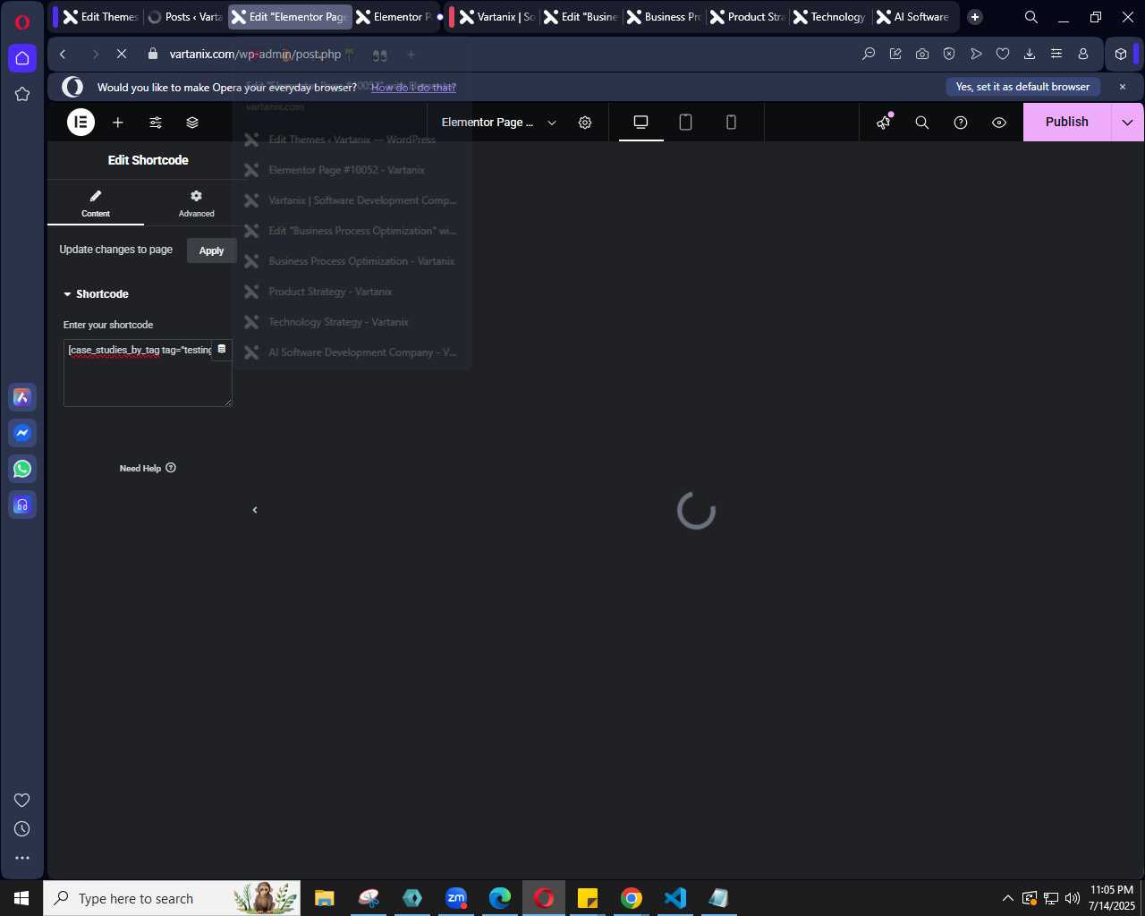Expand the Publish options arrow
1145x916 pixels.
pos(1128,123)
